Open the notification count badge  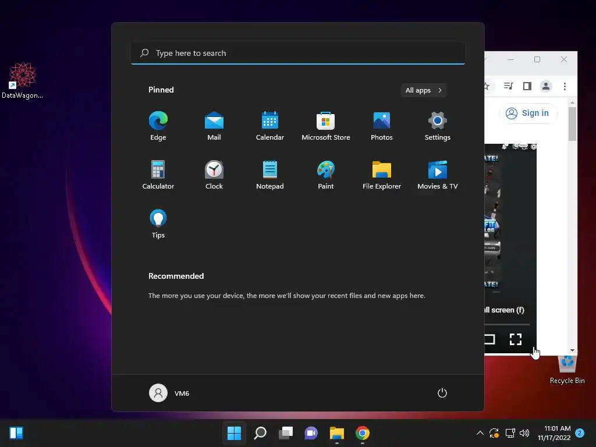(x=580, y=433)
